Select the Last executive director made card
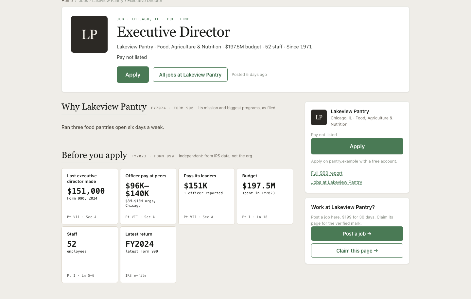The image size is (471, 299). click(90, 196)
